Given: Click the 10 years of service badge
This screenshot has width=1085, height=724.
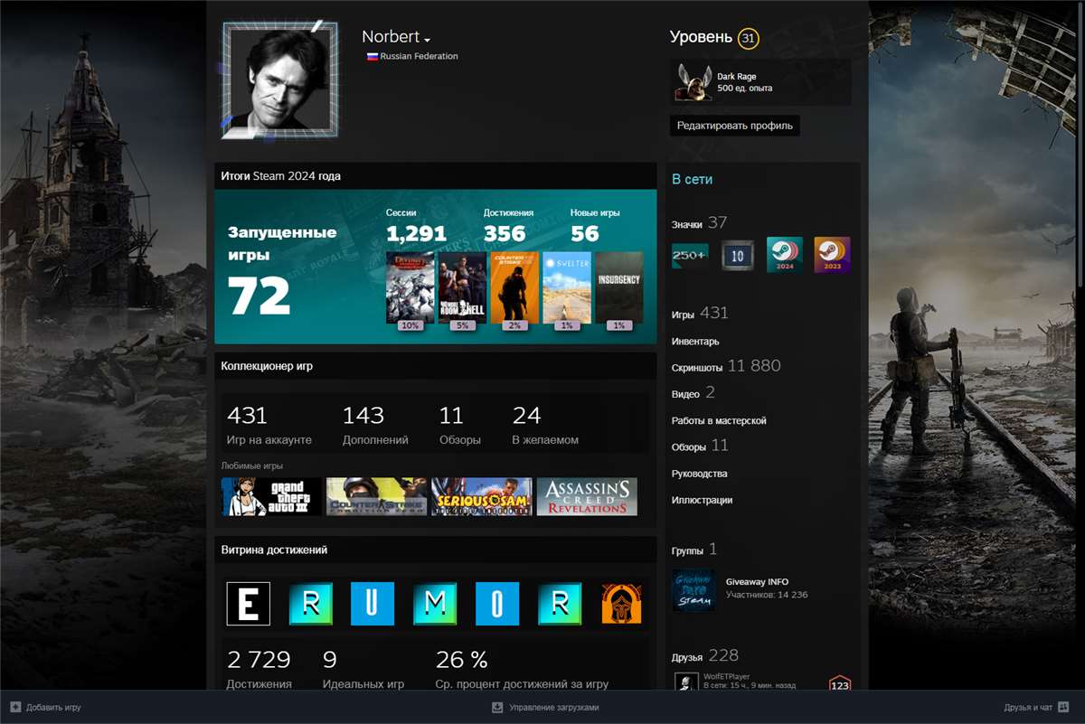Looking at the screenshot, I should click(x=738, y=256).
